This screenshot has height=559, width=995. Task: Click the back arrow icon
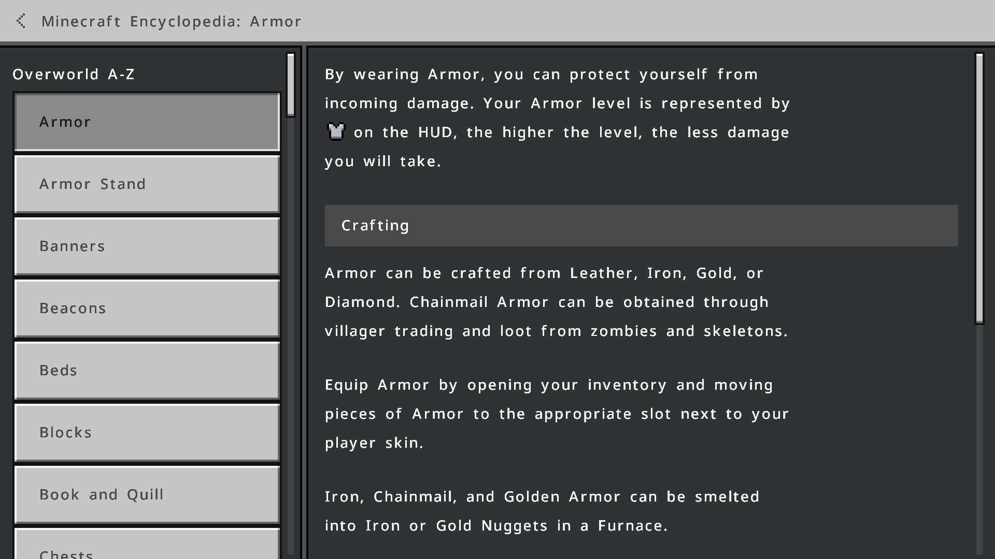tap(21, 21)
